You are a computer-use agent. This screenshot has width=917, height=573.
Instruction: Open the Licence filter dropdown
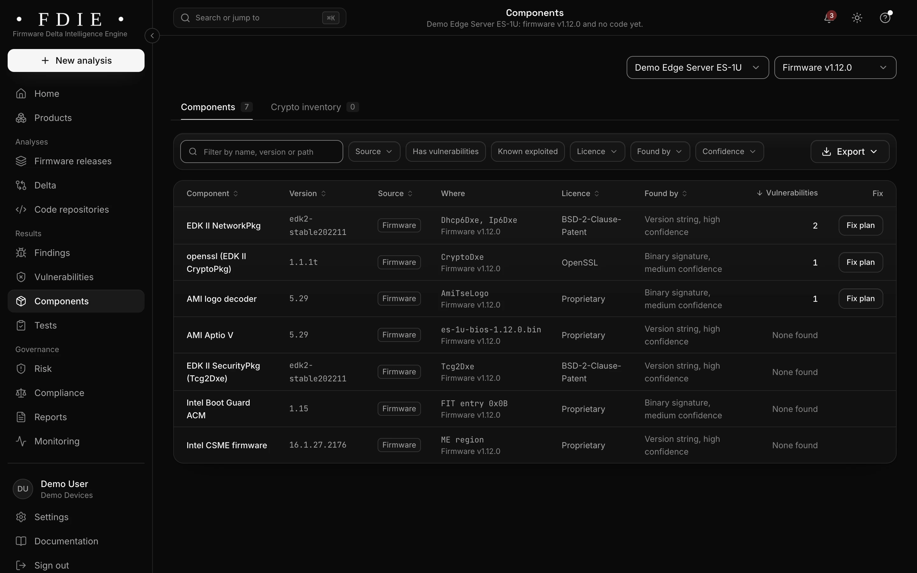tap(597, 152)
